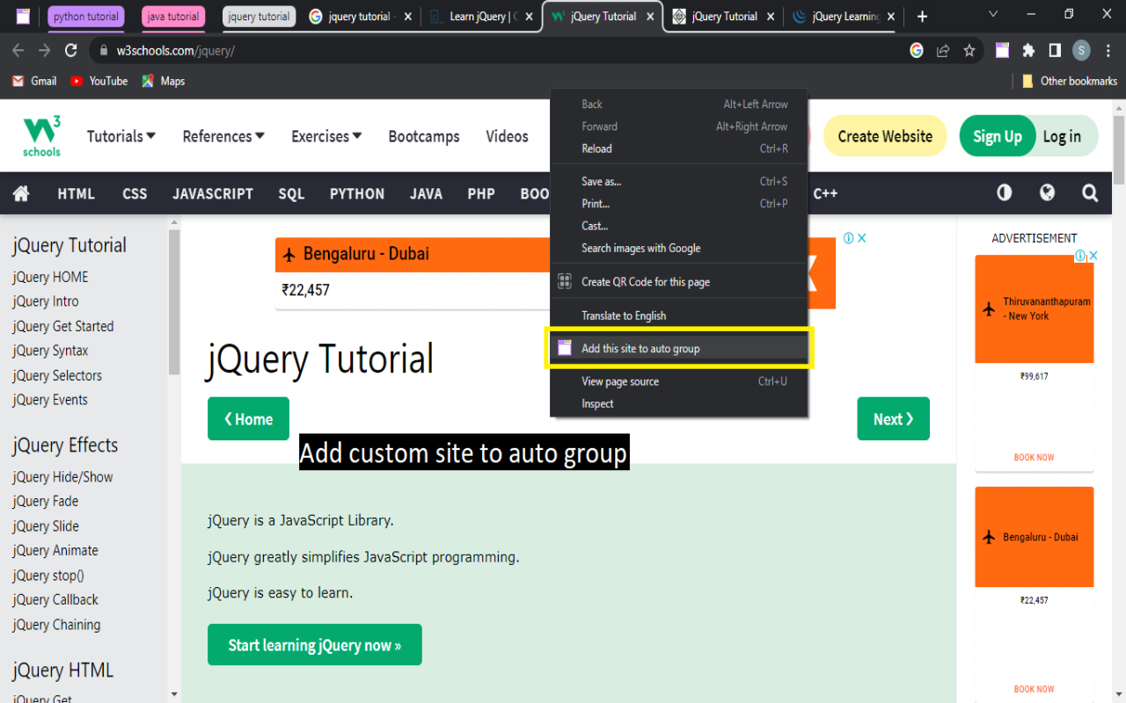Expand the References dropdown
Screen dimensions: 1126x703
pyautogui.click(x=223, y=136)
